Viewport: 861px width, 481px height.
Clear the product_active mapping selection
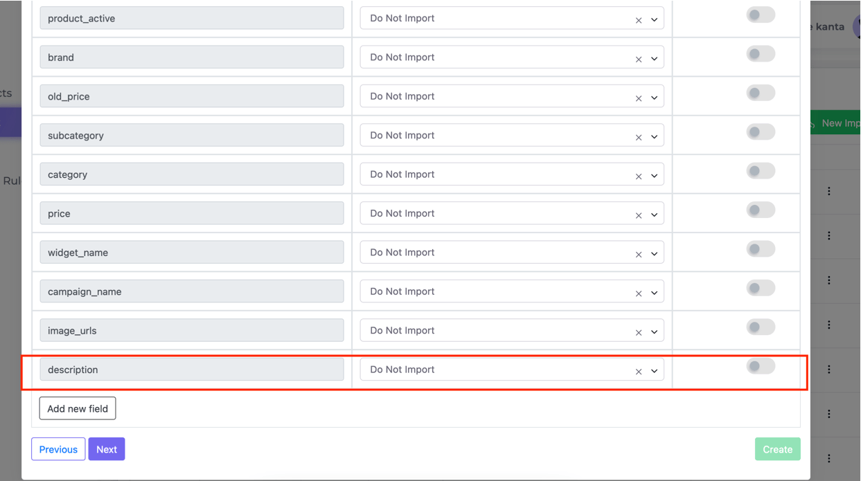(639, 20)
